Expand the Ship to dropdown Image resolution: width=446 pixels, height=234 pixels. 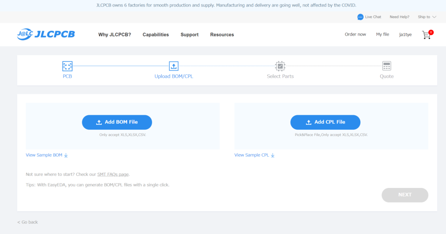427,17
